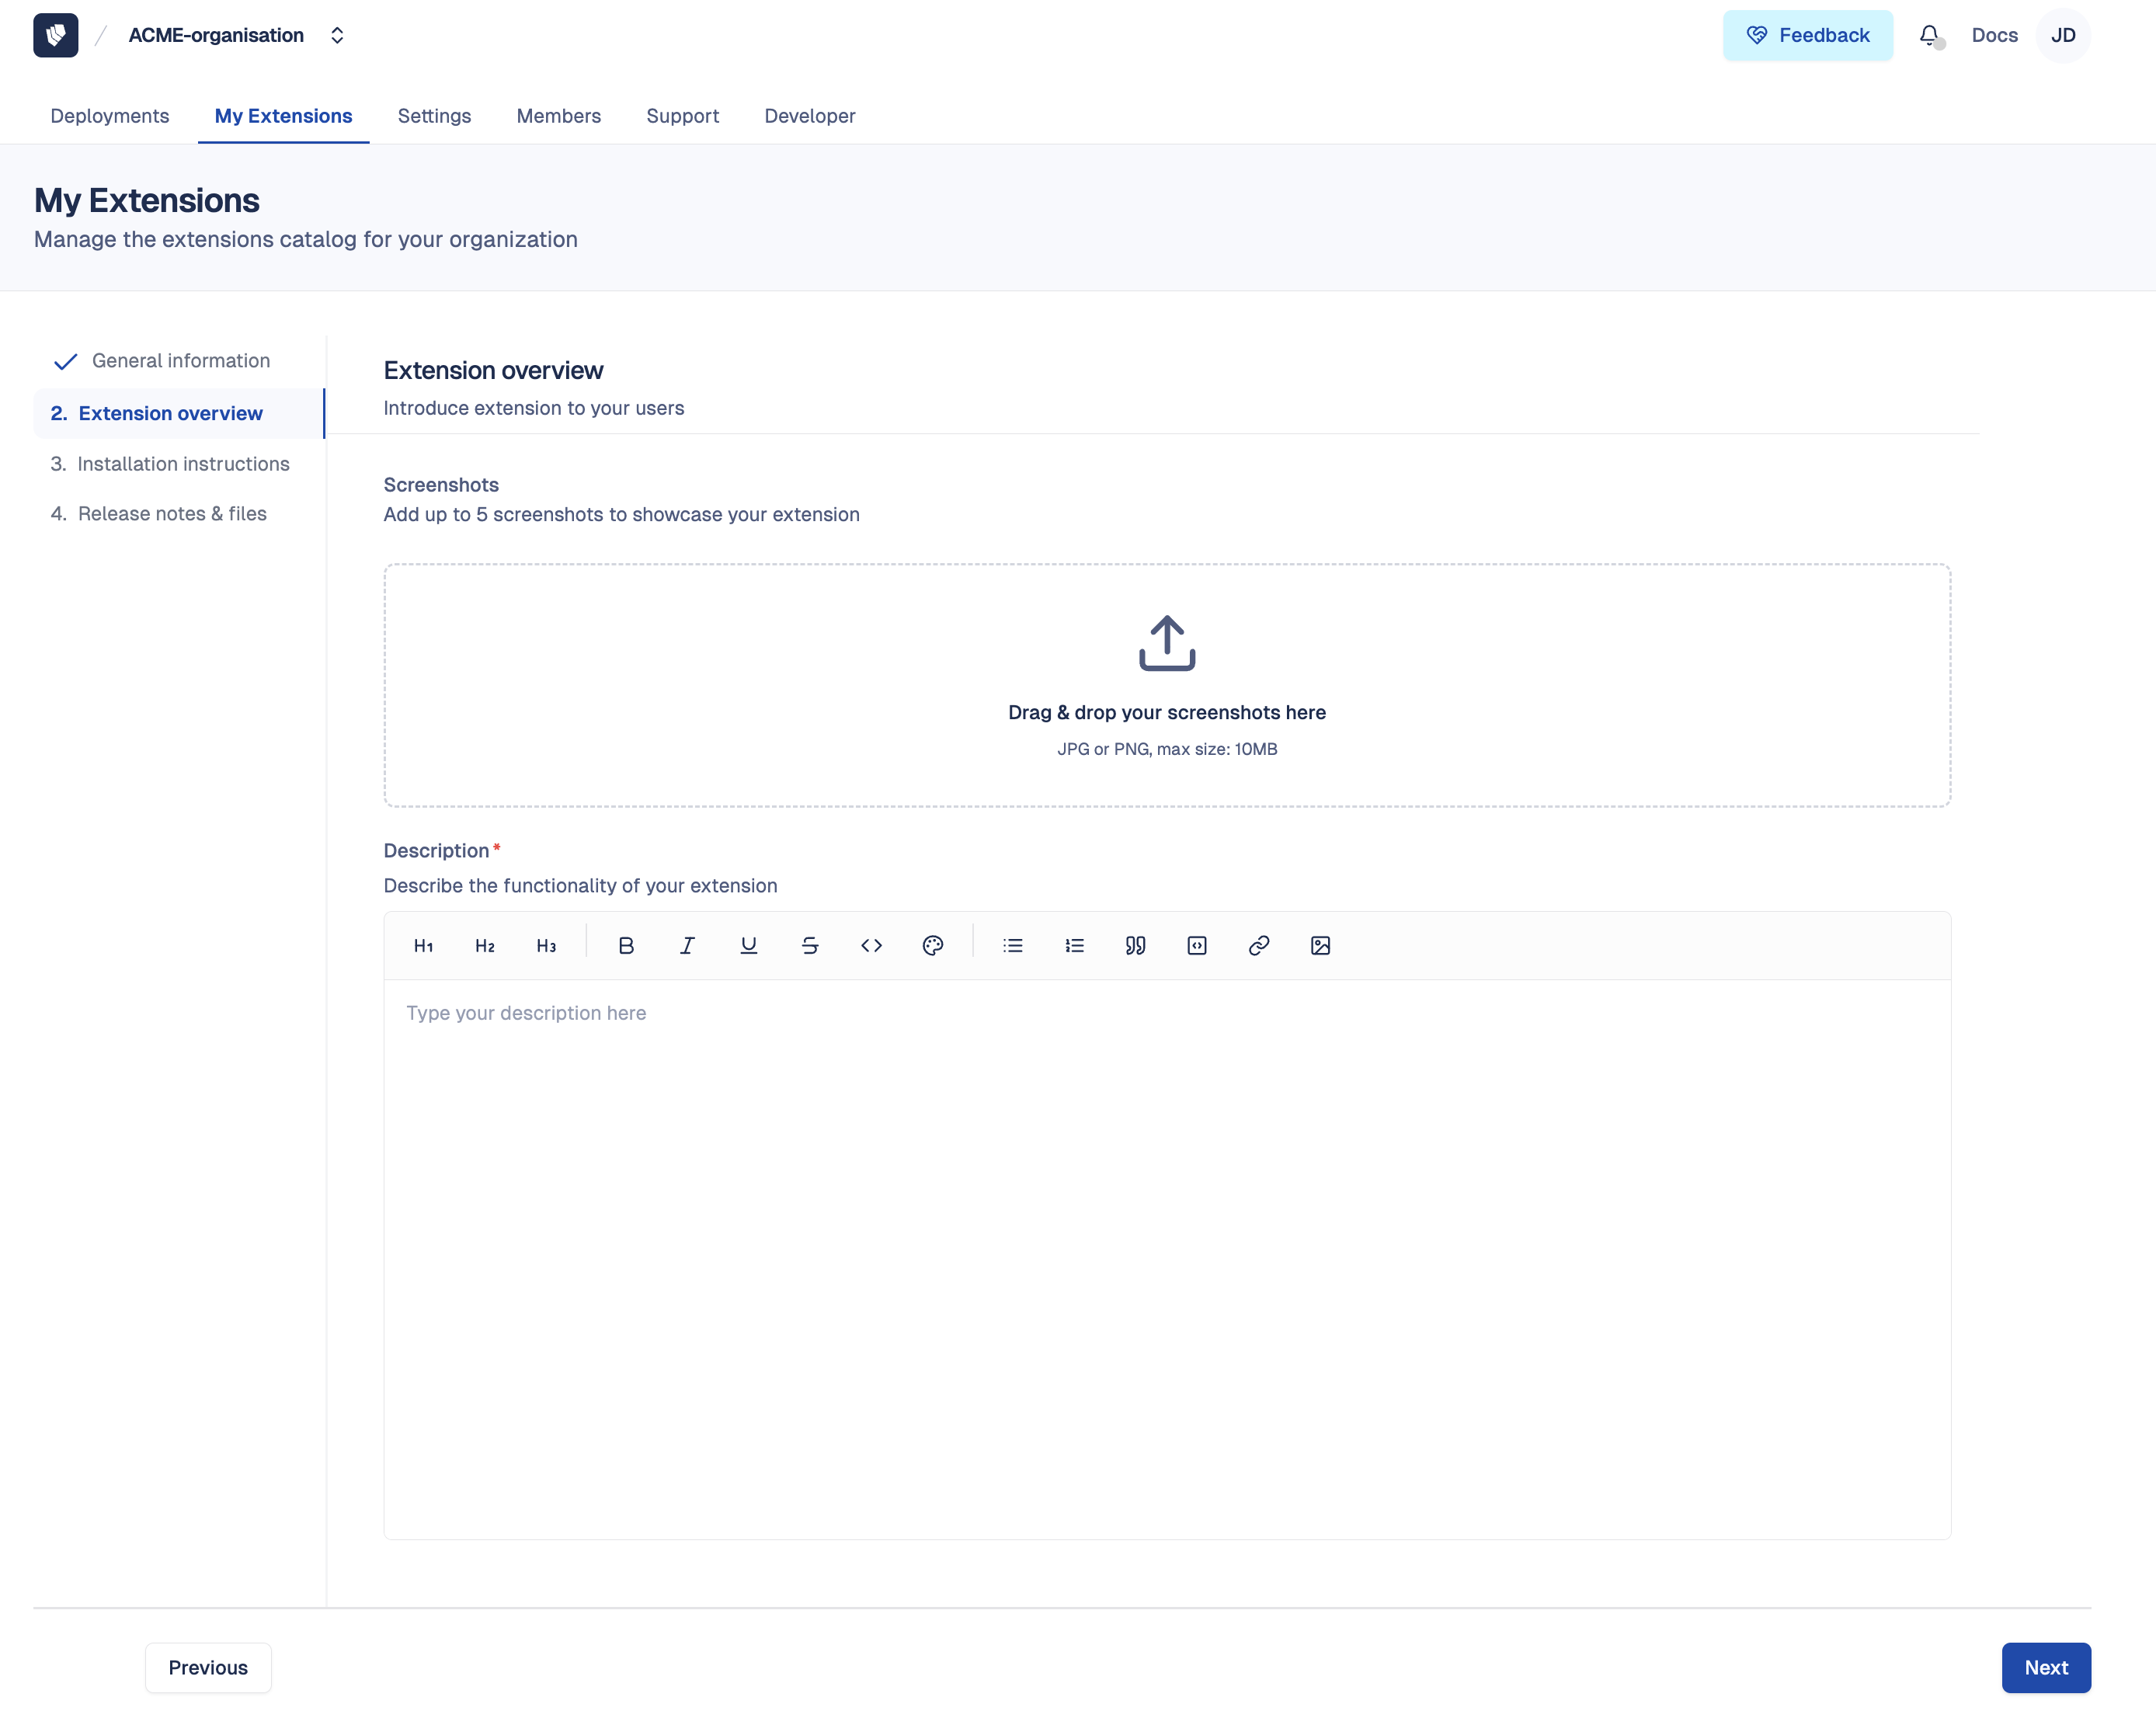Open the JD profile avatar menu
Viewport: 2156px width, 1718px height.
(2063, 35)
